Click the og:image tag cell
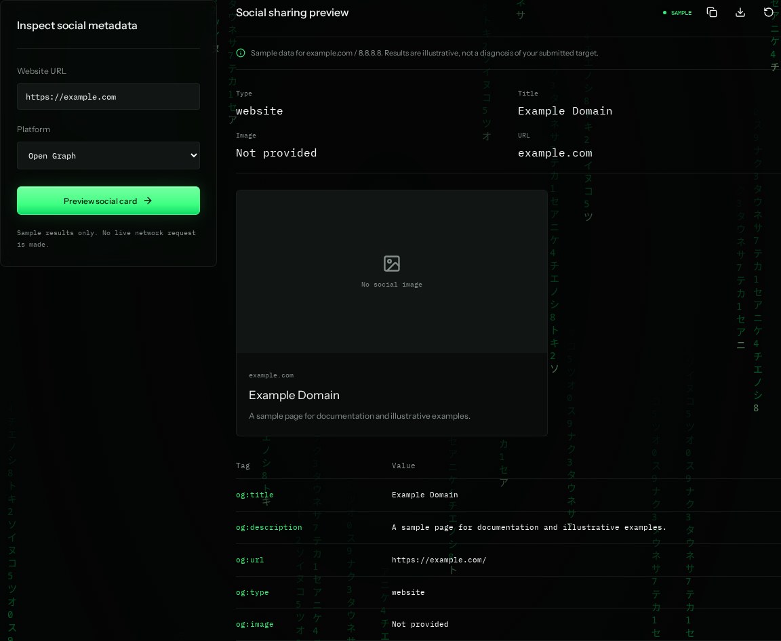 tap(254, 624)
